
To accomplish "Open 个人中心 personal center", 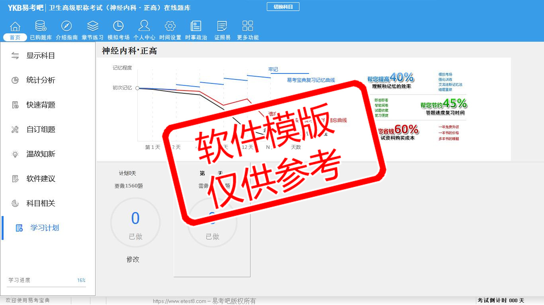I will coord(144,27).
